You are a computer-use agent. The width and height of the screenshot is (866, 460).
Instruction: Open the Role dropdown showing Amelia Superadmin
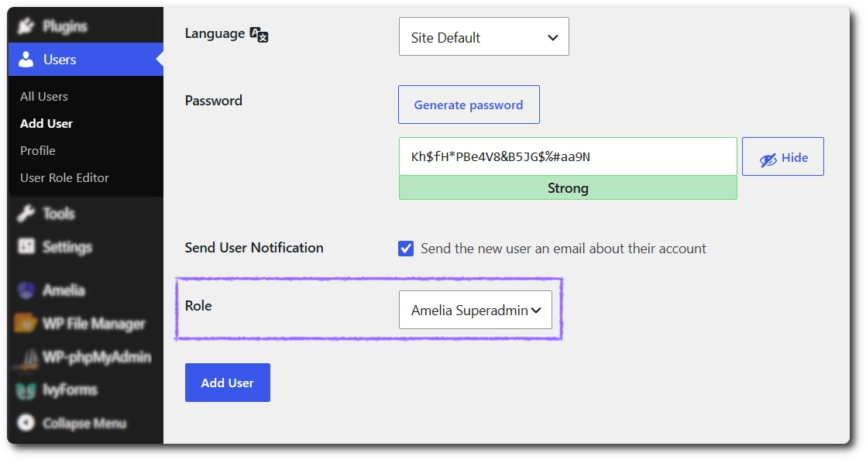tap(476, 310)
